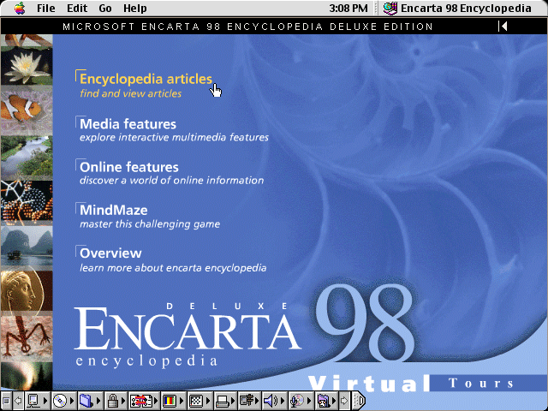Image resolution: width=548 pixels, height=411 pixels.
Task: Launch the MindMaze game
Action: (x=113, y=210)
